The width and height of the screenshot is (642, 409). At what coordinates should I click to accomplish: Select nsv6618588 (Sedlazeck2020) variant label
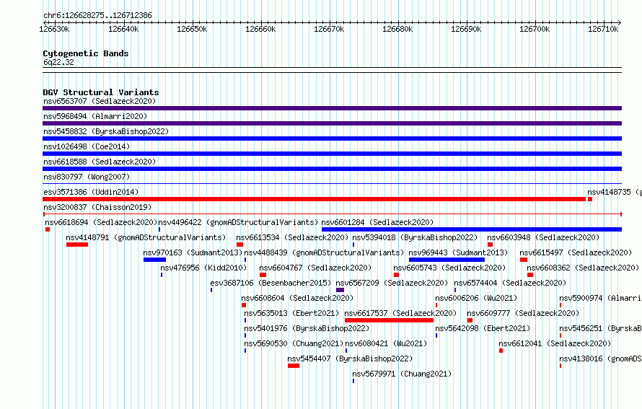click(100, 162)
